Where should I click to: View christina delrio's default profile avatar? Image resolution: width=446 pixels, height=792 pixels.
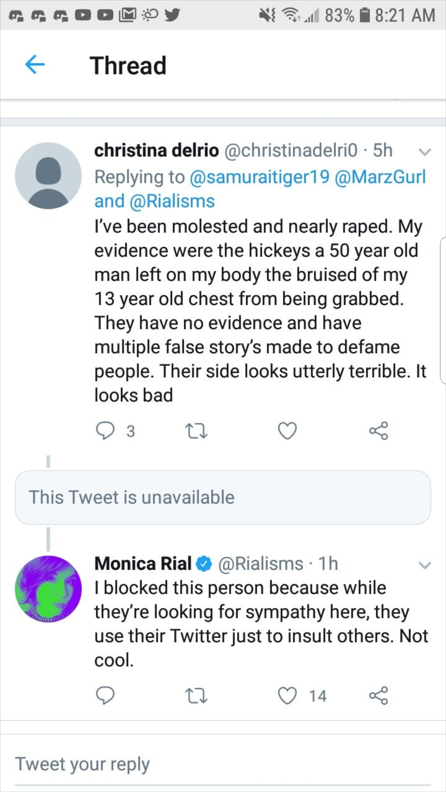[x=48, y=176]
